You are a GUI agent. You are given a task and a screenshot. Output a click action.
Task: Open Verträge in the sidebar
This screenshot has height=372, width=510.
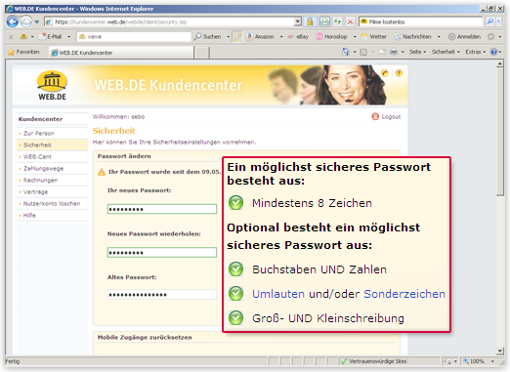(35, 191)
